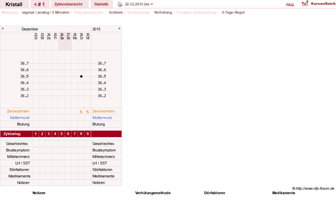Click the temperature dot at 36.5

point(81,76)
